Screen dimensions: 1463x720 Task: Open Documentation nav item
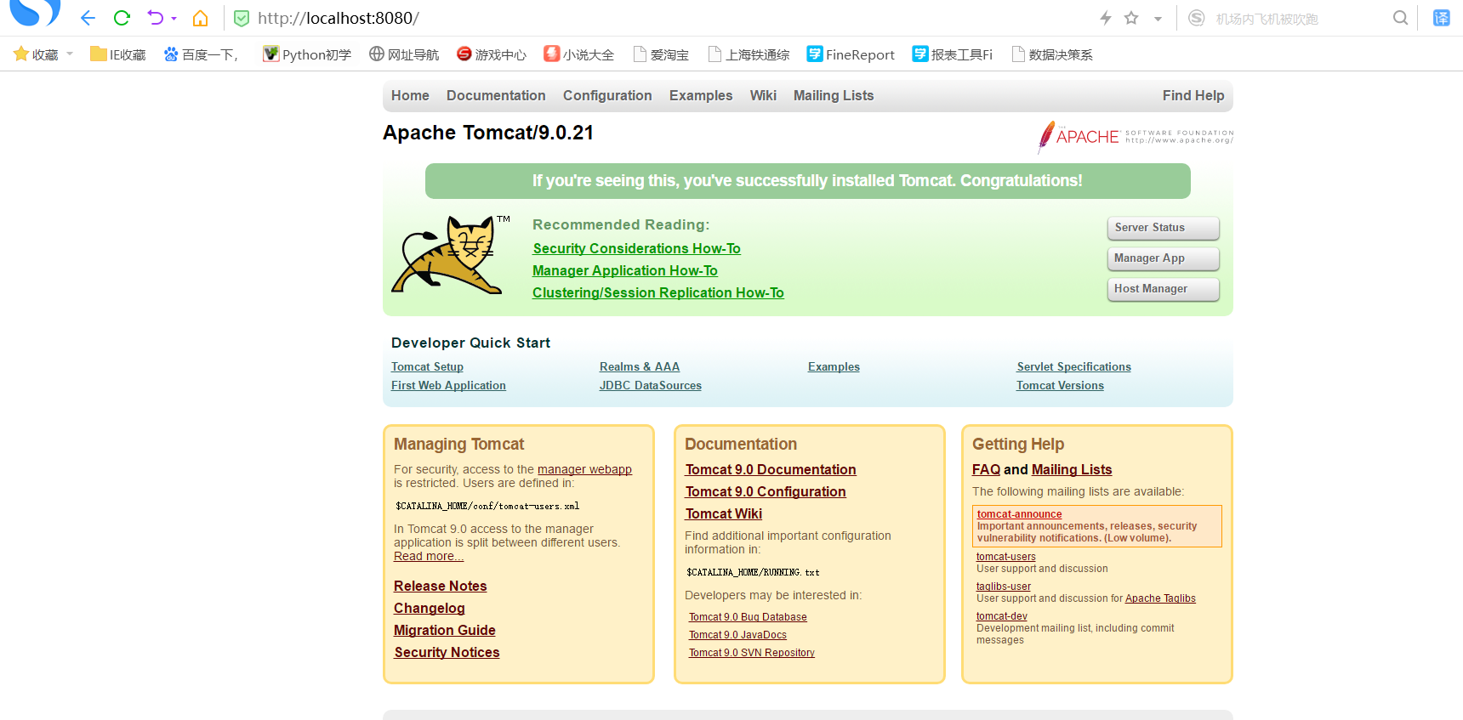(x=496, y=95)
